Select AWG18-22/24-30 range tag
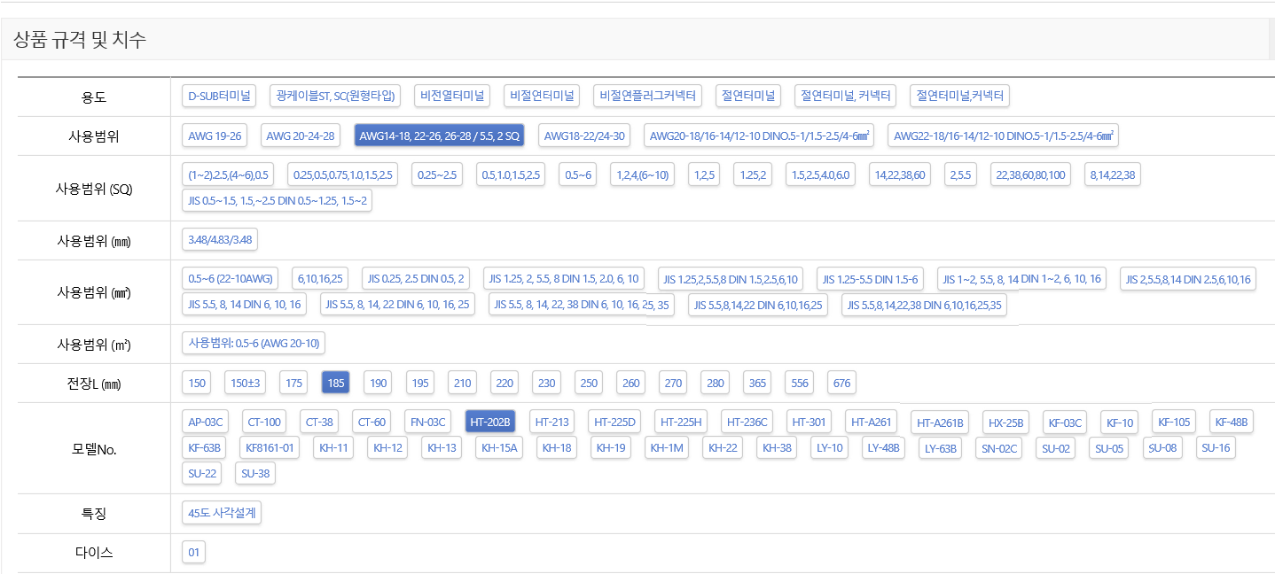1275x574 pixels. pos(584,136)
